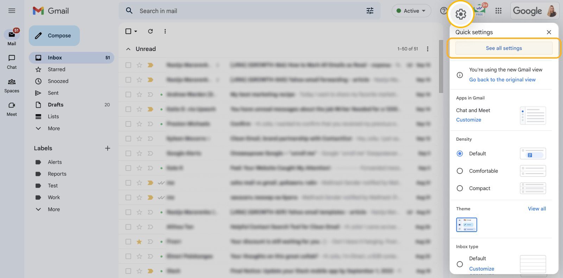Select the Comfortable density option
The image size is (563, 278).
click(x=460, y=171)
